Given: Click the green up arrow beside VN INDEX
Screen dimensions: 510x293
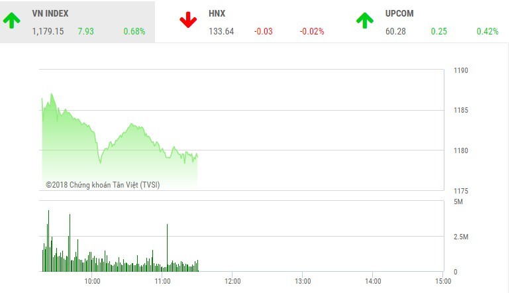Looking at the screenshot, I should tap(11, 21).
